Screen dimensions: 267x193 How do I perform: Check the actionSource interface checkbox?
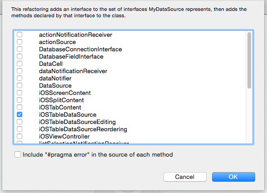click(x=20, y=42)
